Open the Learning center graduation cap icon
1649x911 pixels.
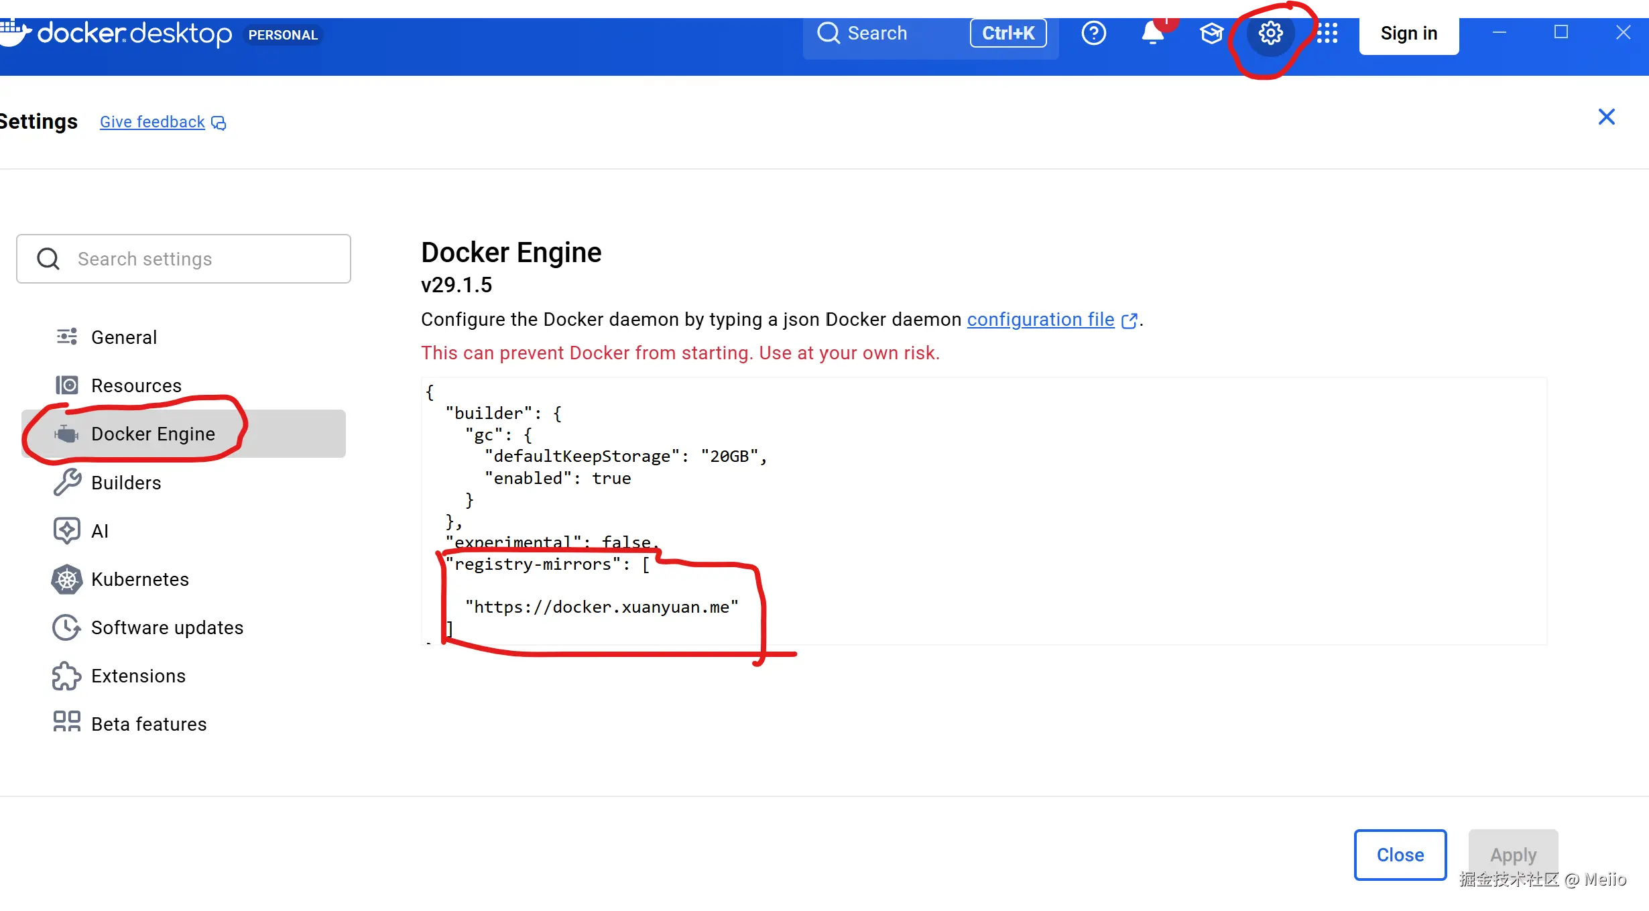(1211, 33)
